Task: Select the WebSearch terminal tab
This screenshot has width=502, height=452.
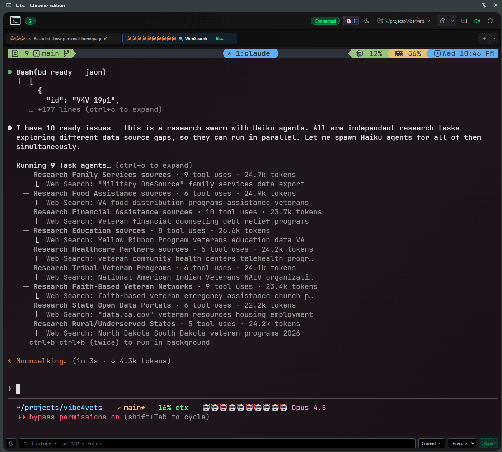Action: [x=179, y=39]
